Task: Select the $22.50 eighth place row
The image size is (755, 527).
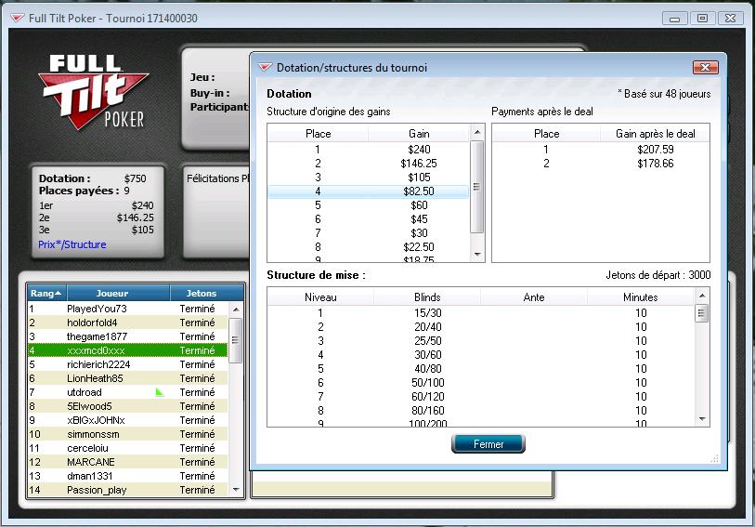Action: [369, 247]
